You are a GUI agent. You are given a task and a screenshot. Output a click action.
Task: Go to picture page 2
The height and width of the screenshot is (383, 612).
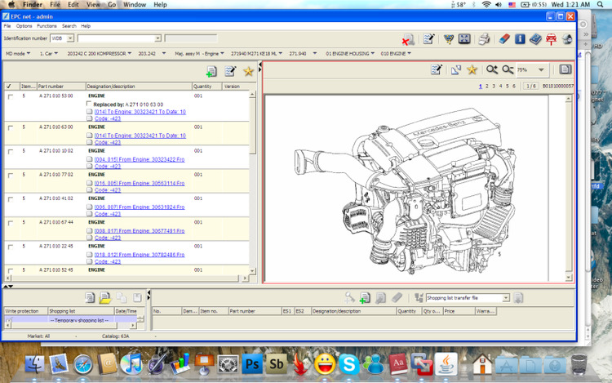click(486, 86)
